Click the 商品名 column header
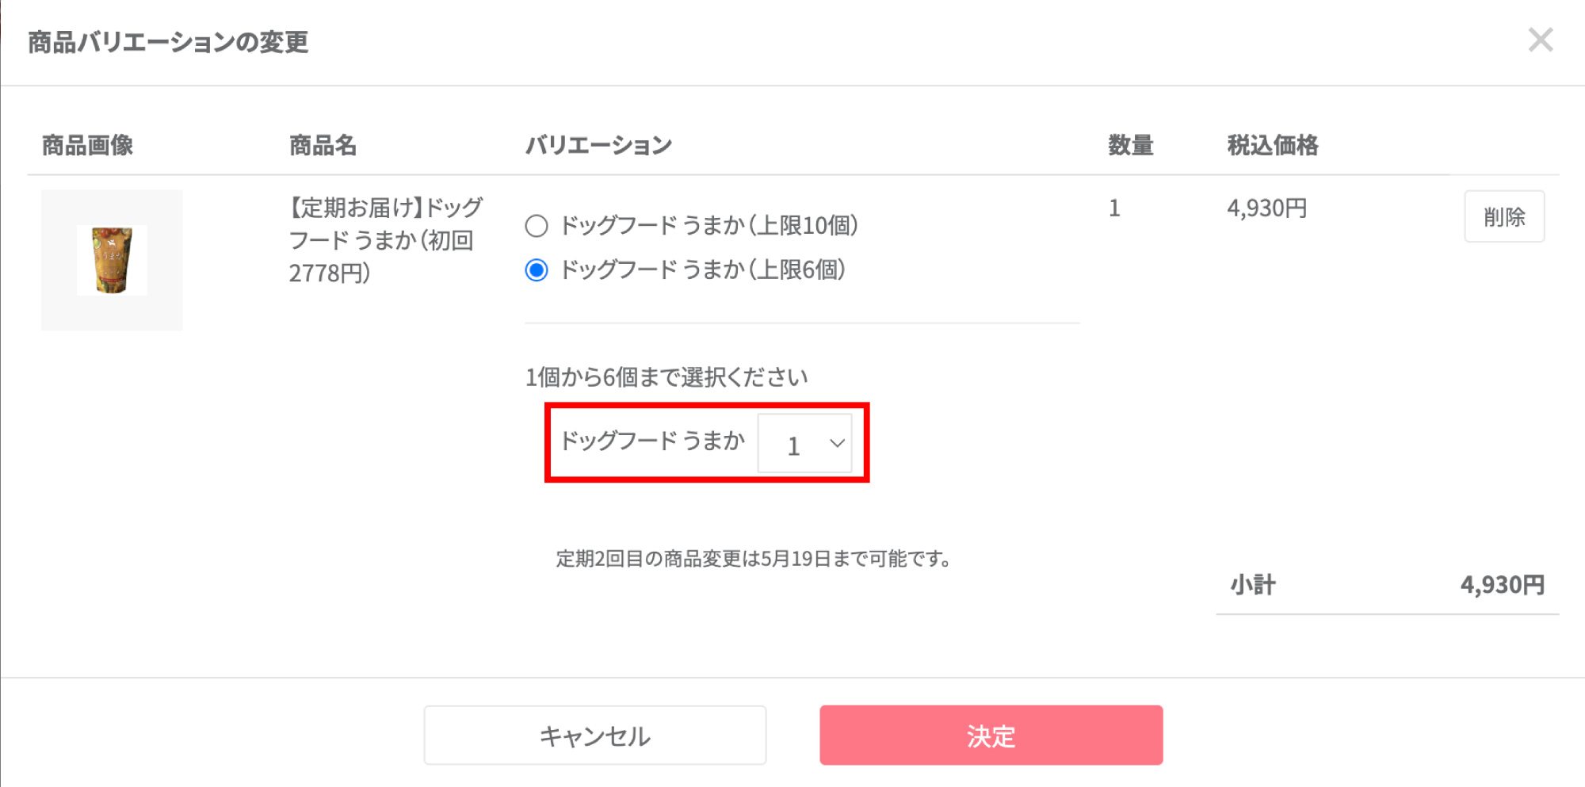The image size is (1585, 787). pos(323,146)
